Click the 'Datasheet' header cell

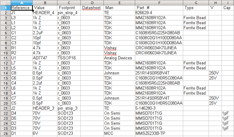(x=92, y=8)
